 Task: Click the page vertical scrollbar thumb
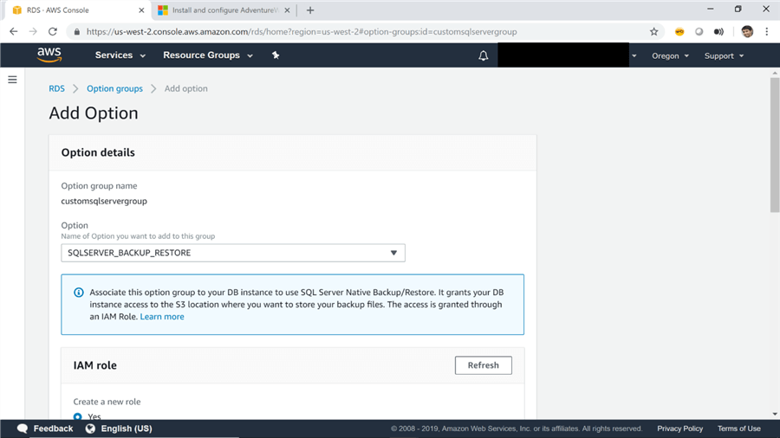pos(775,145)
